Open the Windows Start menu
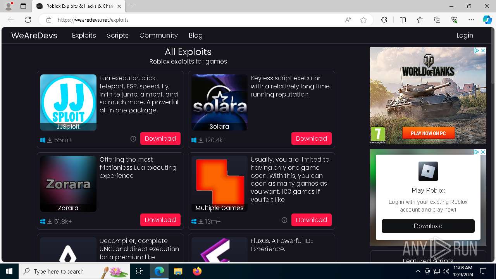Screen dimensions: 496x279 coord(9,271)
